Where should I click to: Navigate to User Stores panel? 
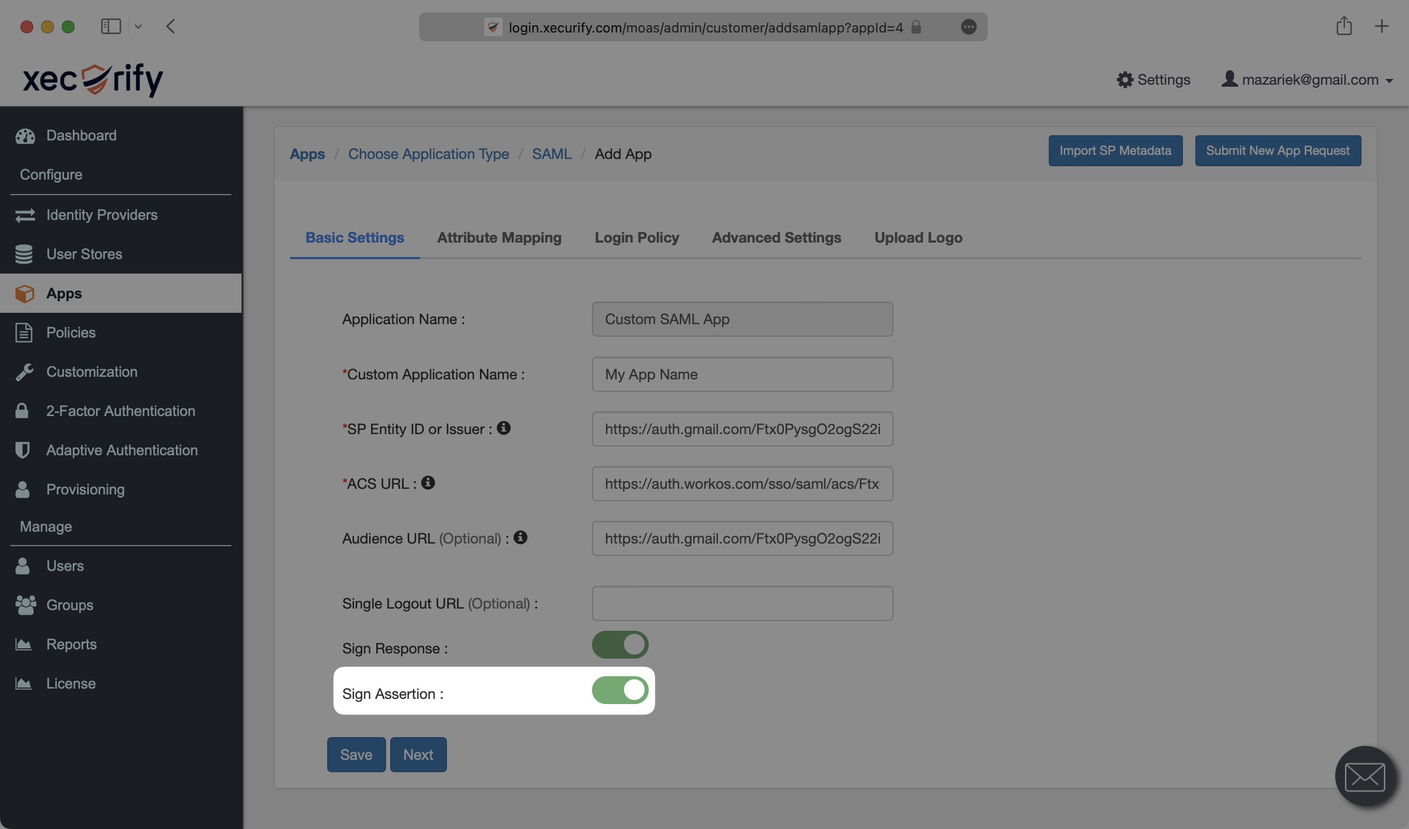pyautogui.click(x=84, y=253)
